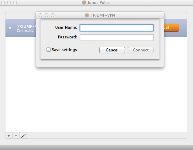Screen dimensions: 193x150
Task: Minimize the TRIUMF-VPN dialog window
Action: (x=47, y=15)
